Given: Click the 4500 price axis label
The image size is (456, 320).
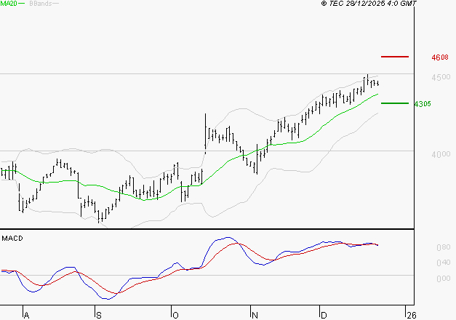Looking at the screenshot, I should click(x=441, y=77).
